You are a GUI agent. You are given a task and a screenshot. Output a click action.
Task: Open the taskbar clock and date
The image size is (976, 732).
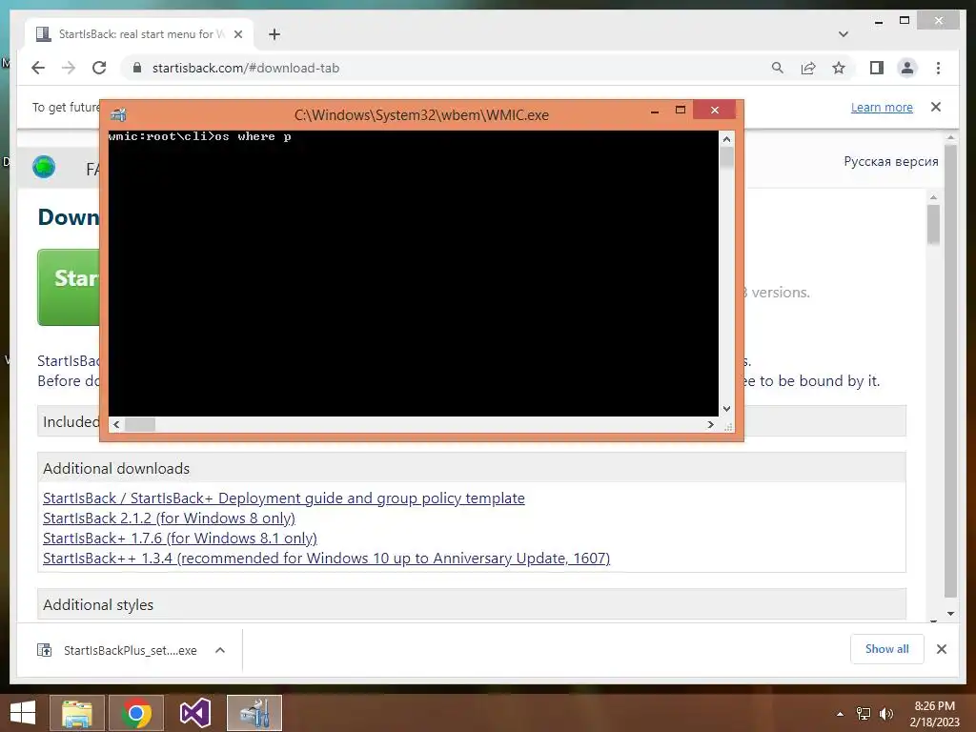(x=934, y=714)
